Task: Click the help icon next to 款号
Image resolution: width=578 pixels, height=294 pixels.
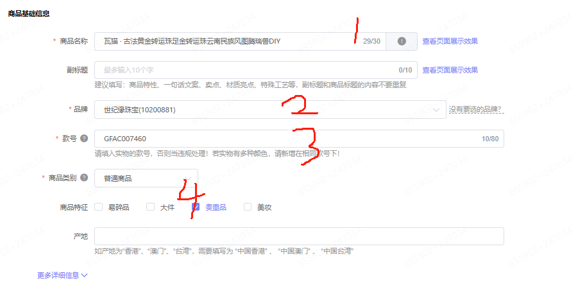Action: (x=84, y=139)
